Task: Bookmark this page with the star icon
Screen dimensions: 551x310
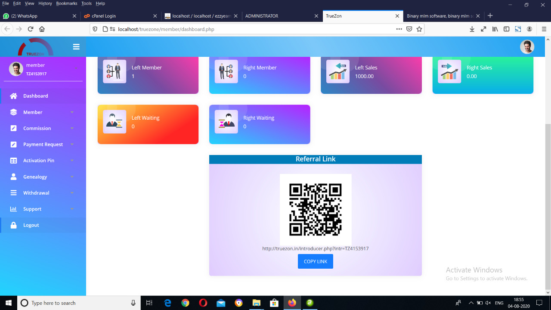Action: click(419, 29)
